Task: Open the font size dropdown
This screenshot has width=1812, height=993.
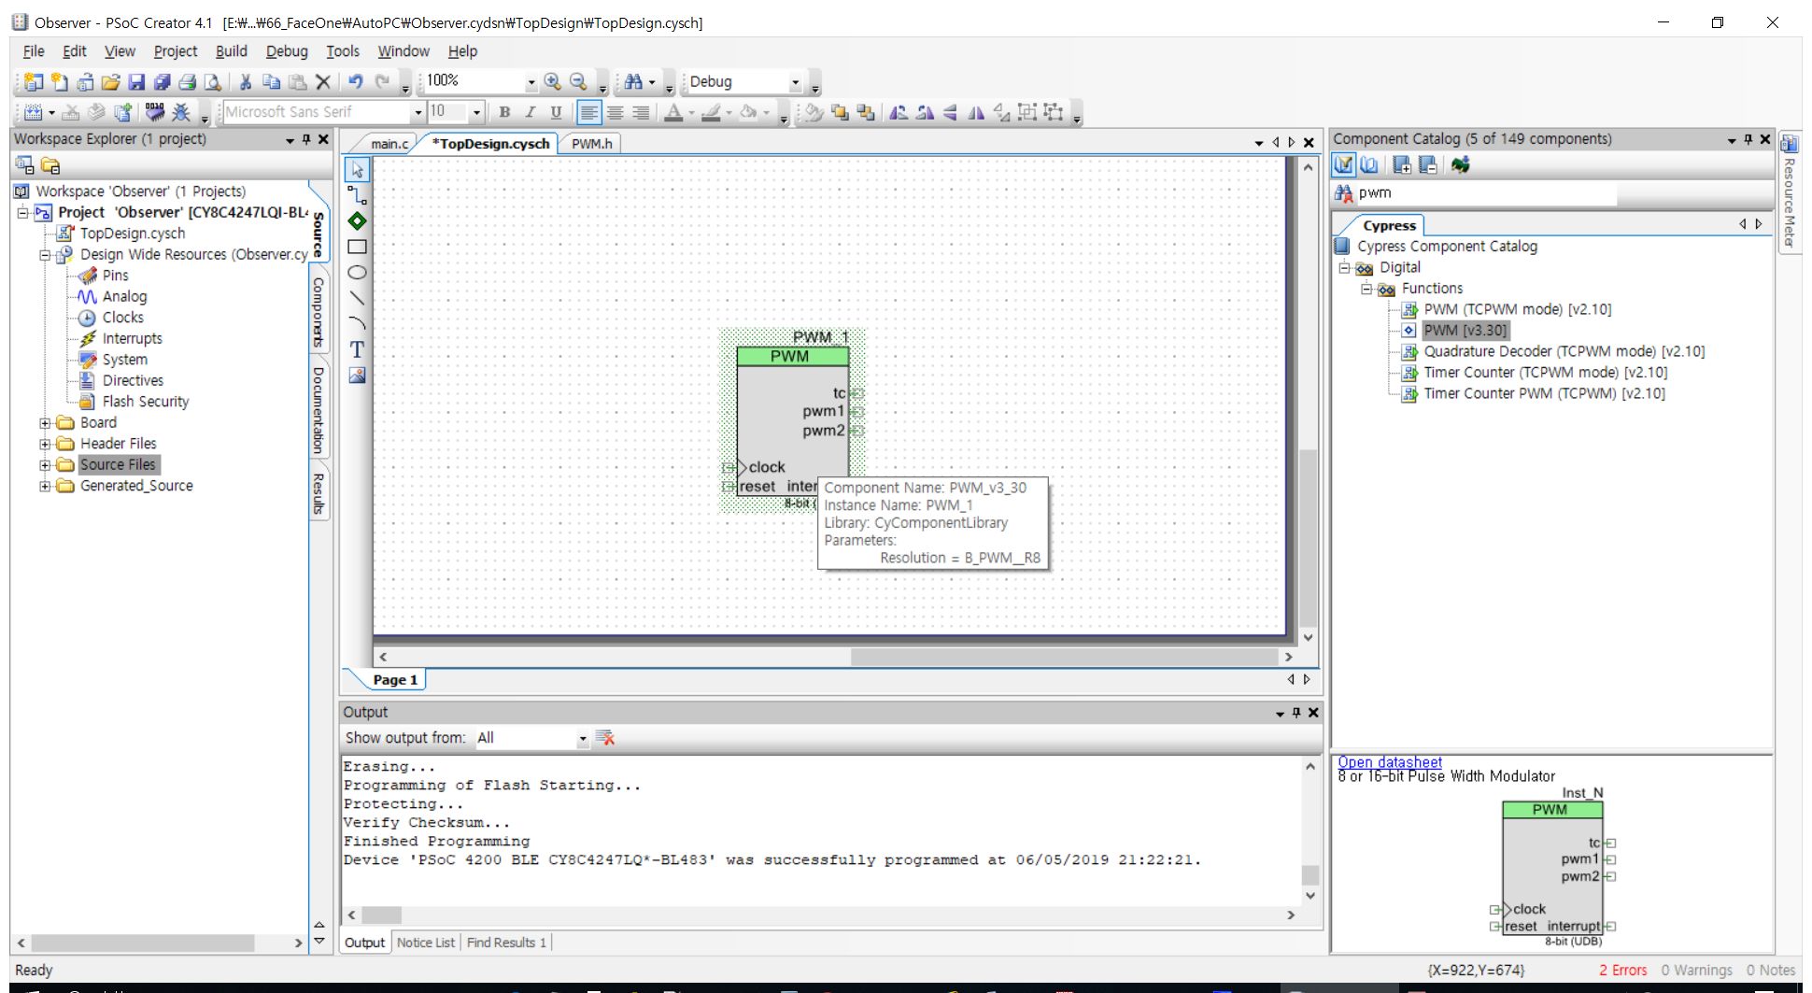Action: [476, 112]
